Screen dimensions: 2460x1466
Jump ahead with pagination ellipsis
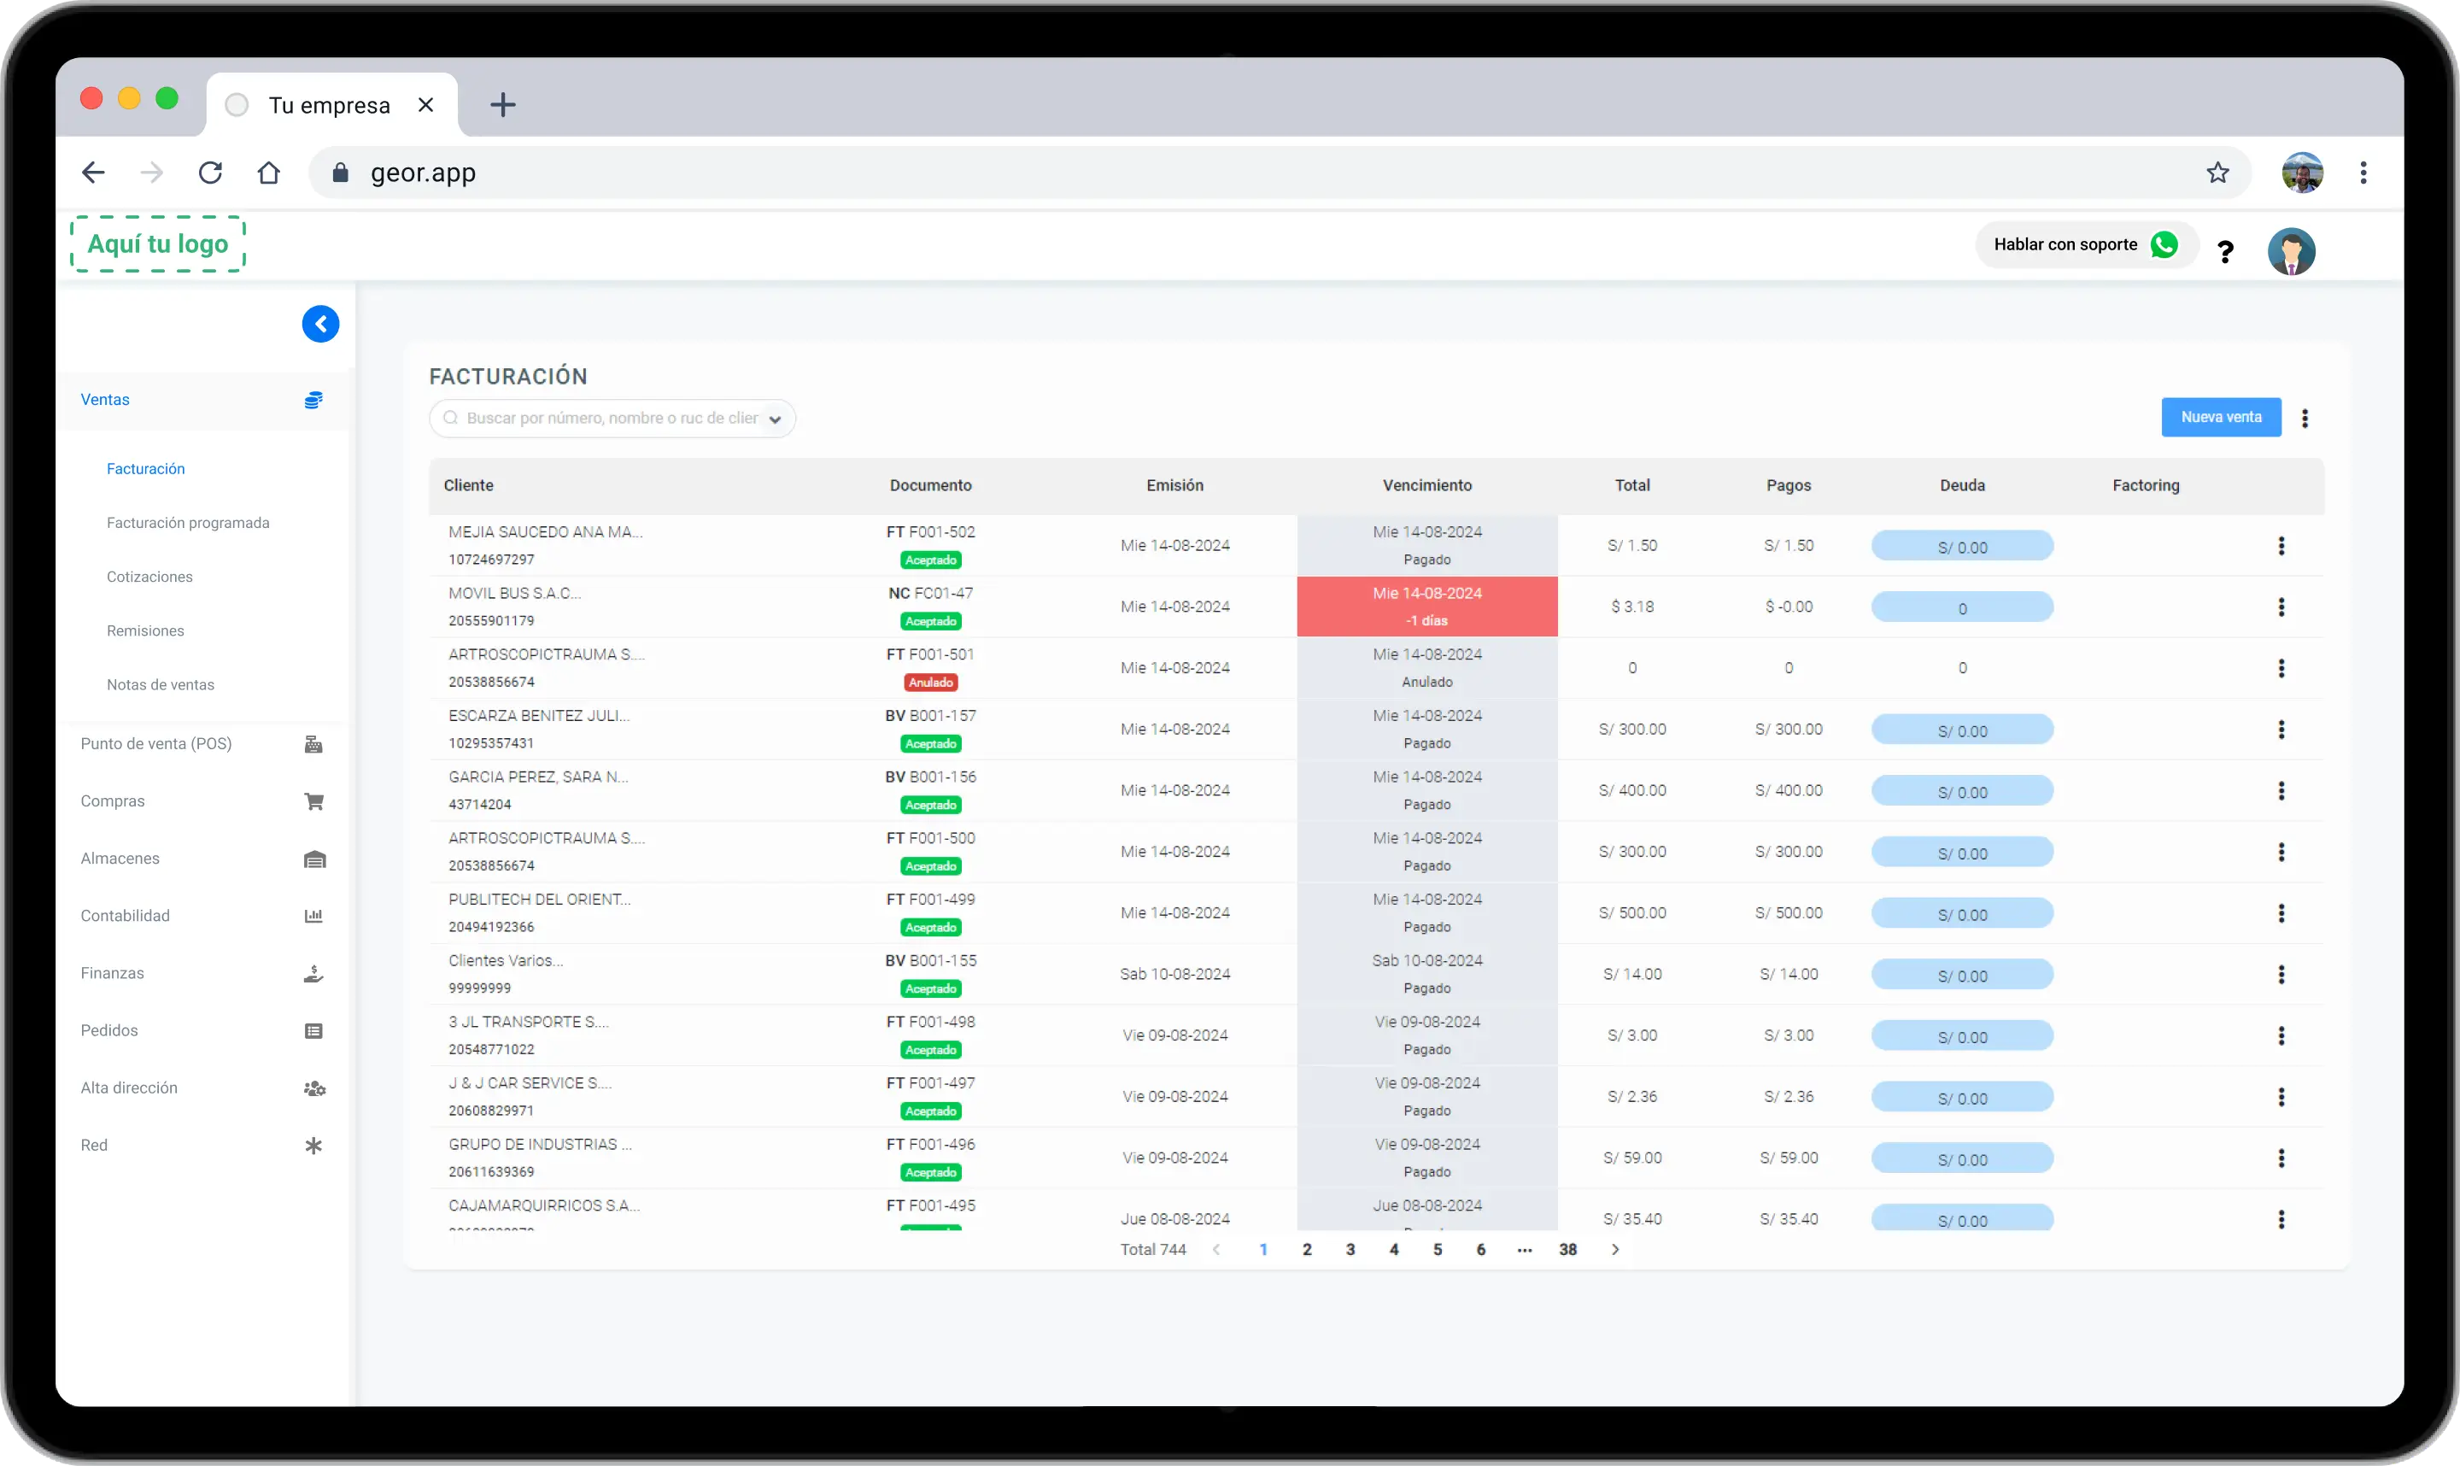click(1524, 1250)
